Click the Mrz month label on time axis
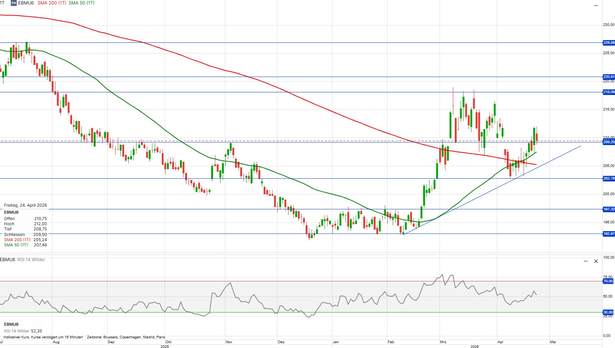 (x=443, y=342)
